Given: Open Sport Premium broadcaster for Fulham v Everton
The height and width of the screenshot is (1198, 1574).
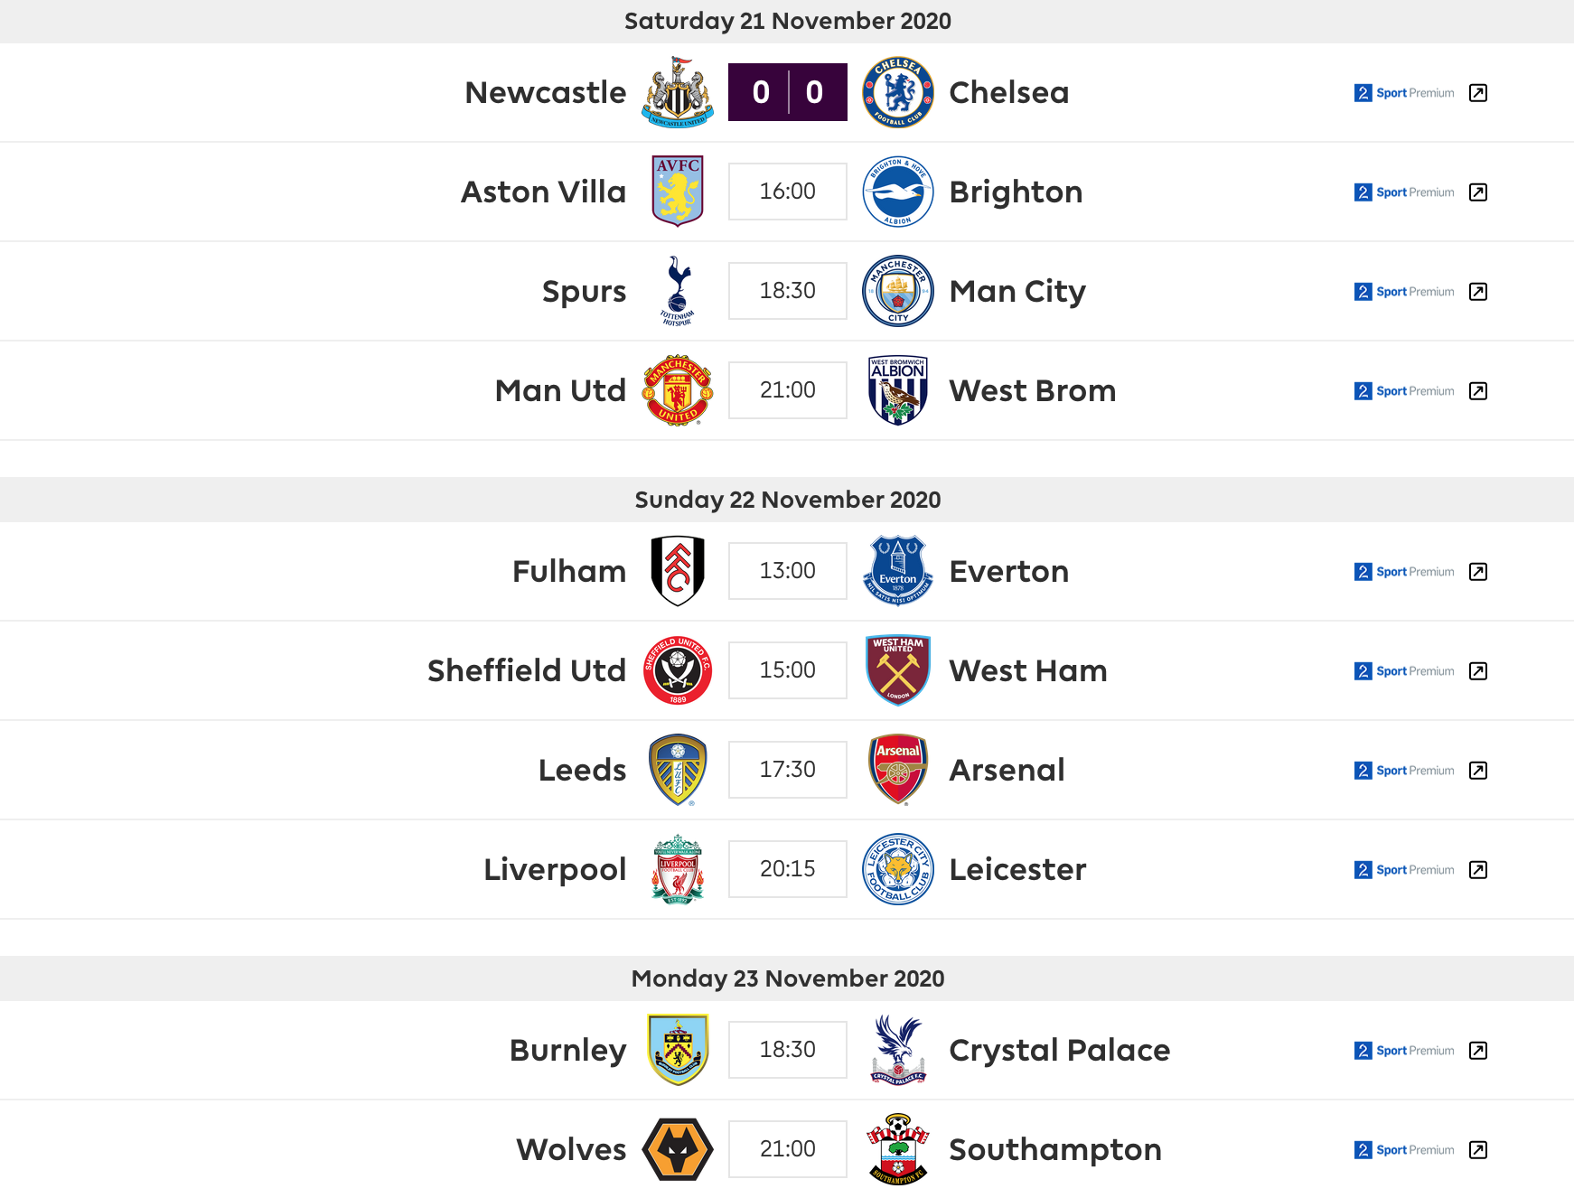Looking at the screenshot, I should pos(1405,572).
